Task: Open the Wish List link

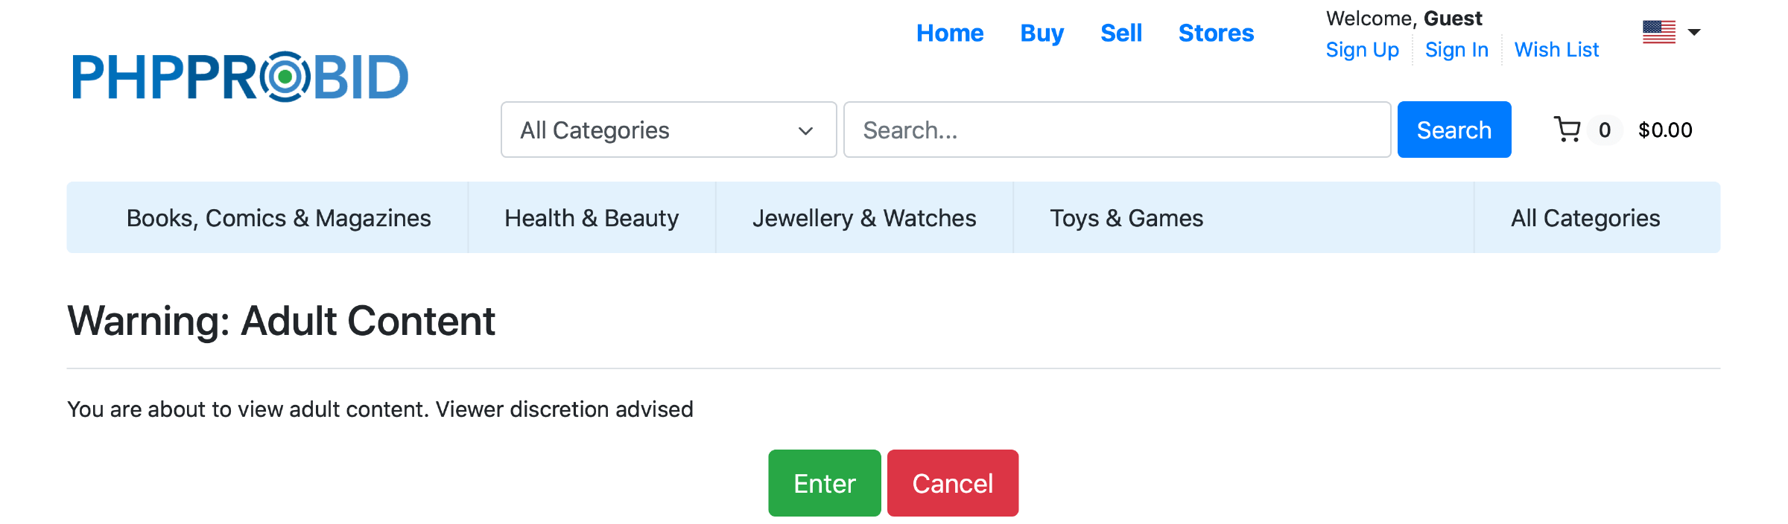Action: coord(1556,50)
